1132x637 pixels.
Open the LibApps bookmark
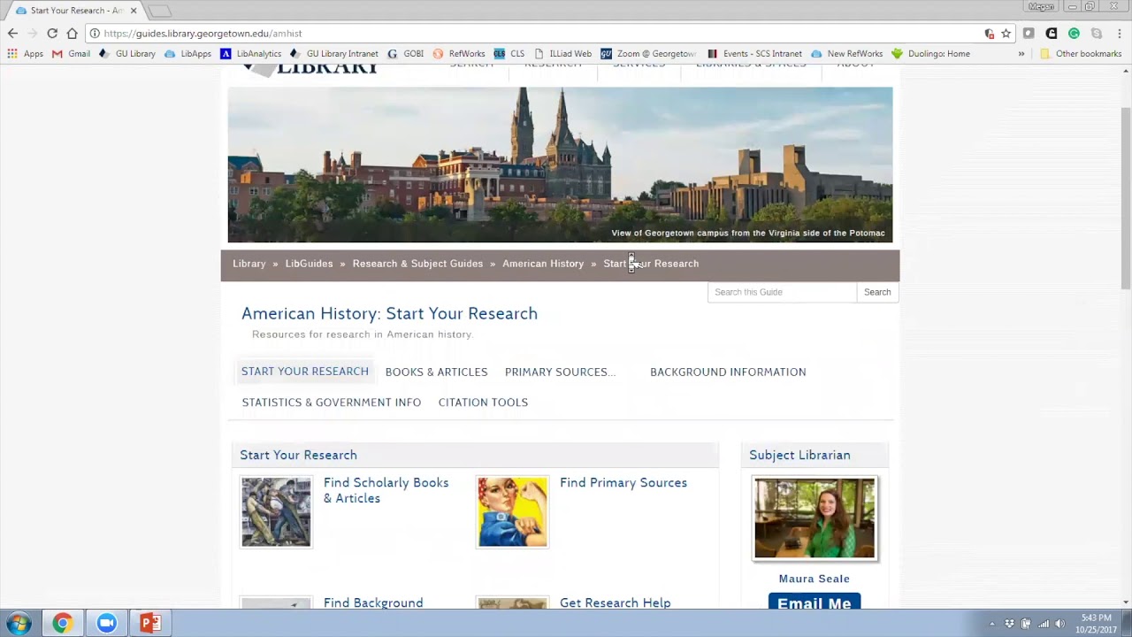(187, 54)
